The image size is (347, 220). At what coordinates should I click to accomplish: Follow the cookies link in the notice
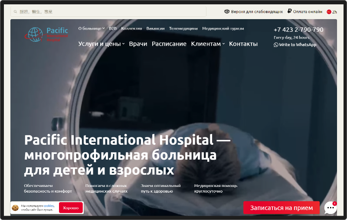pos(49,206)
